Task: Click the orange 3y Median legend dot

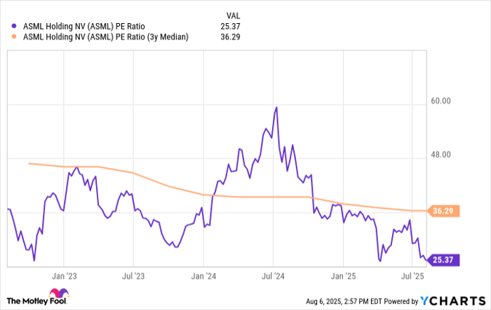Action: tap(14, 37)
